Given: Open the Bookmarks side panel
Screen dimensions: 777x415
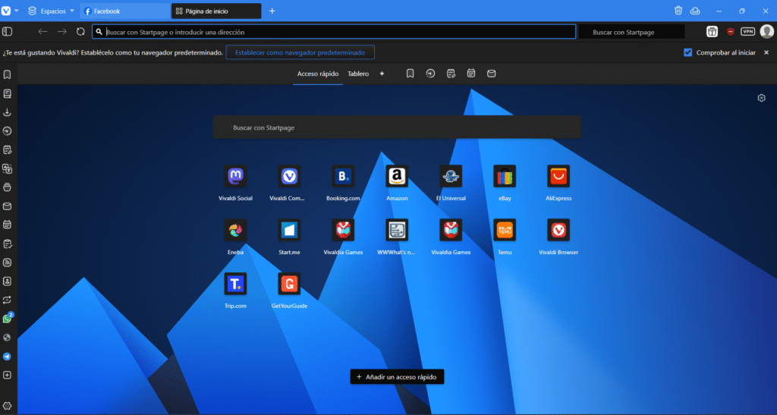Looking at the screenshot, I should [7, 75].
